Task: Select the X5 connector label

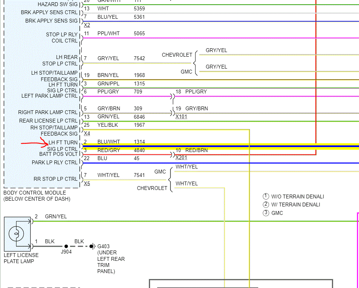Action: (87, 183)
